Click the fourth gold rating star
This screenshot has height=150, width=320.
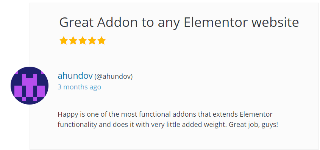(92, 41)
